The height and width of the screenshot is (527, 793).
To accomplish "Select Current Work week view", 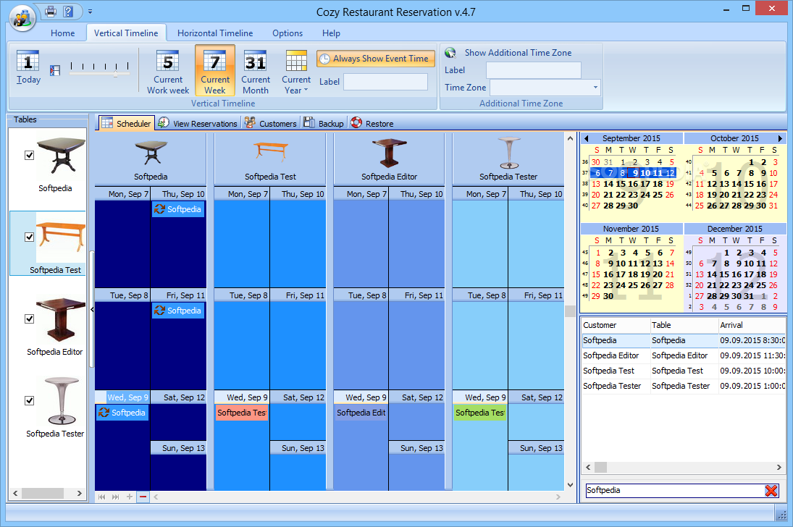I will 168,72.
